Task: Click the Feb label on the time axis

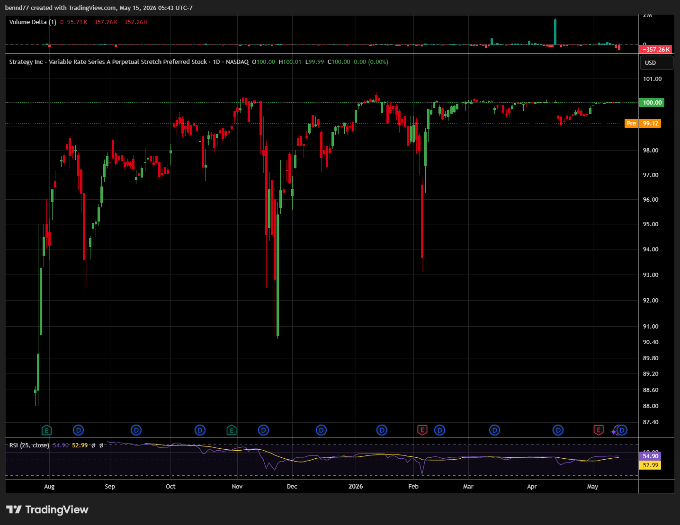Action: coord(413,487)
